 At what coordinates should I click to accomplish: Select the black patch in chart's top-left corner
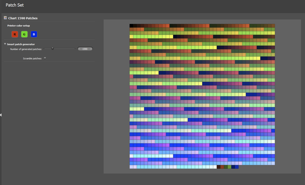[x=131, y=26]
